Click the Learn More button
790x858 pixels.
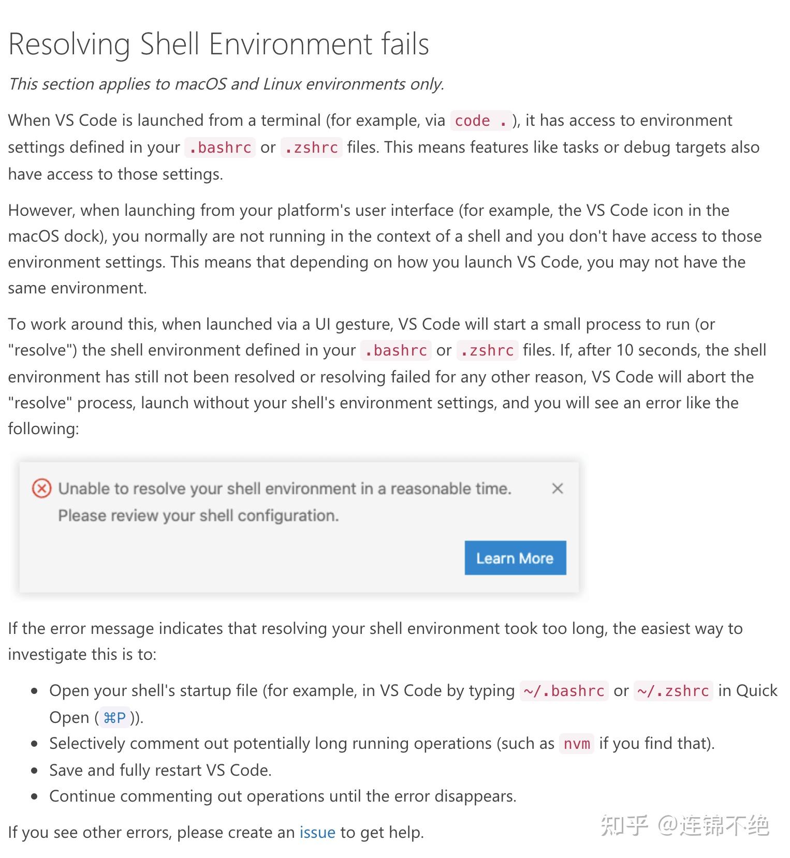tap(515, 558)
